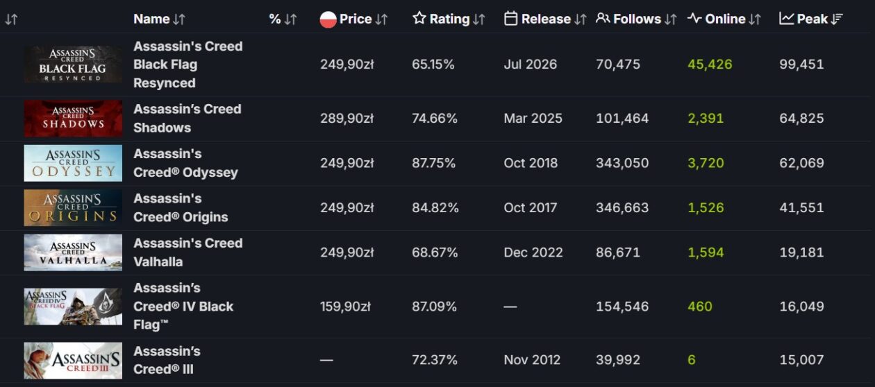Click the calendar icon beside Release
The image size is (875, 387).
(x=510, y=19)
